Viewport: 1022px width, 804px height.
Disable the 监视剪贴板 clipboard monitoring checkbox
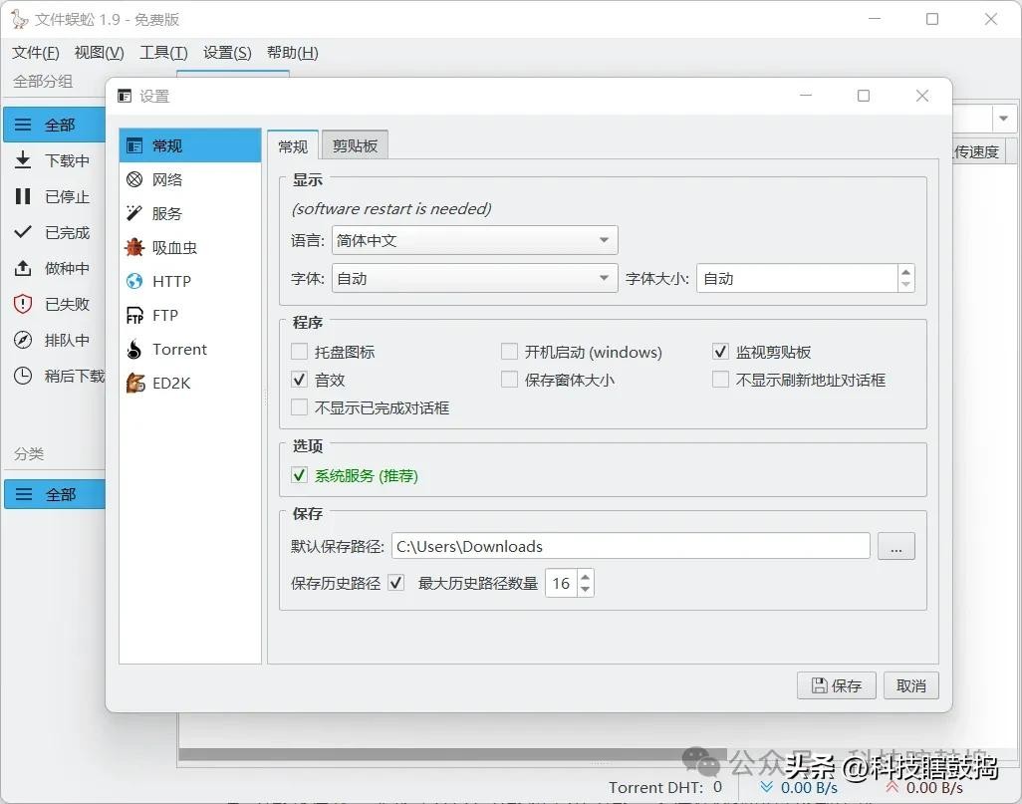[720, 352]
